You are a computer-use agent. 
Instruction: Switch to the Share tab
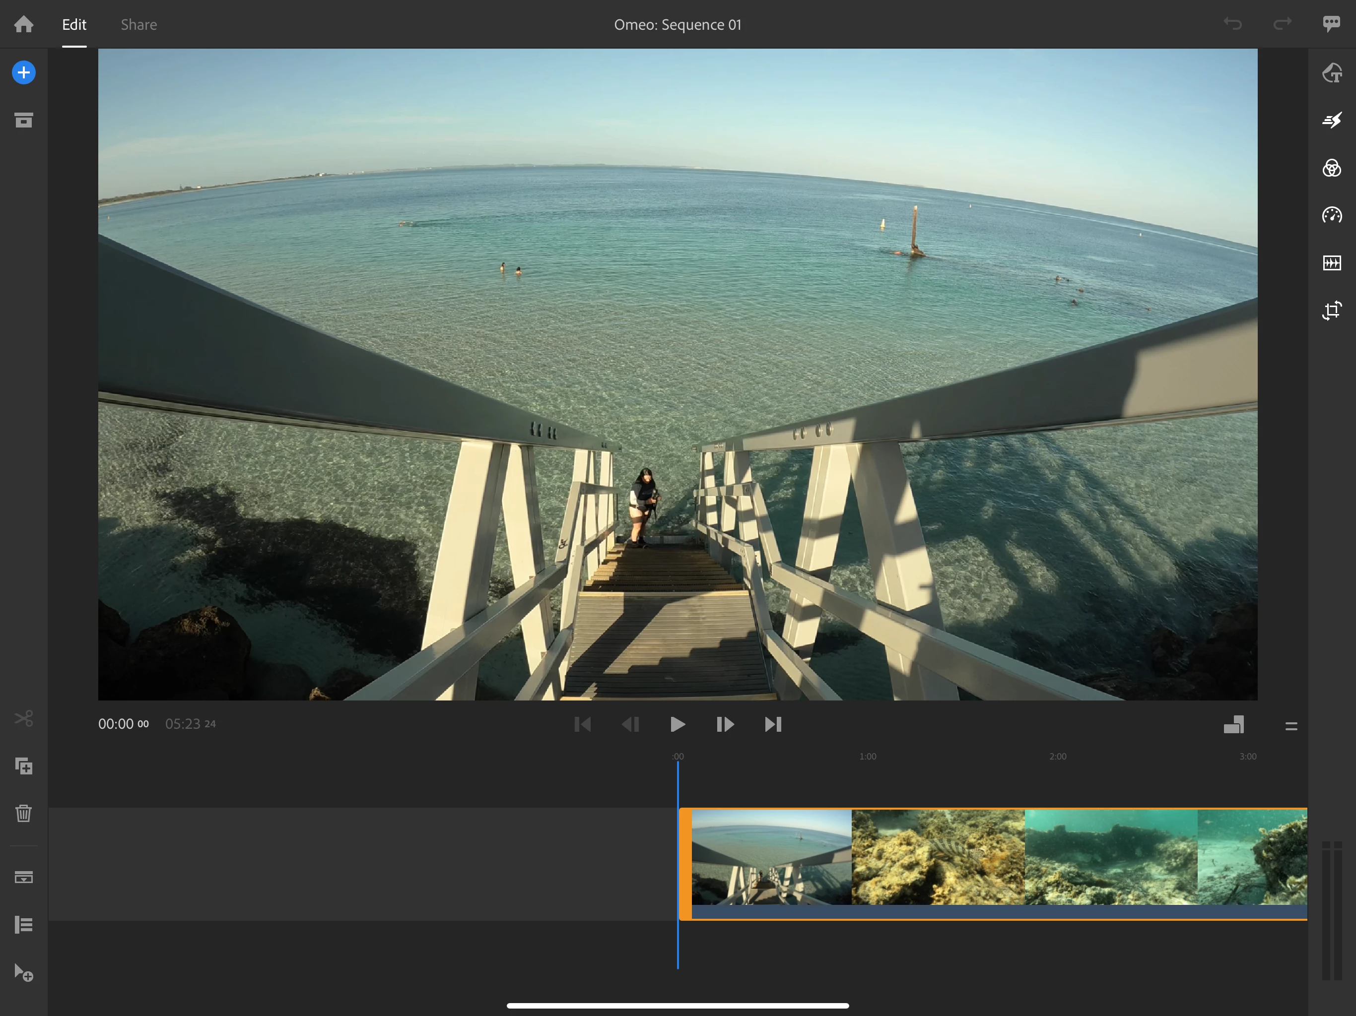tap(138, 24)
